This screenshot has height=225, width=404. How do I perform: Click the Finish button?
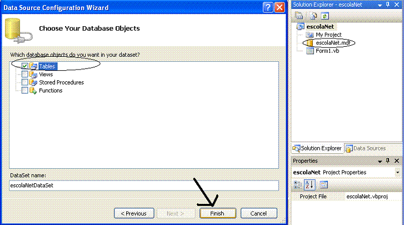pyautogui.click(x=217, y=213)
